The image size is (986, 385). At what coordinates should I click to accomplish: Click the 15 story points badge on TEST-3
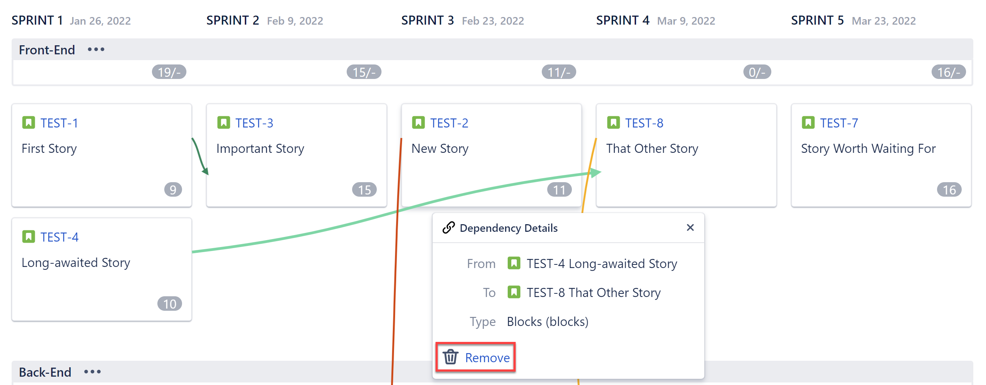(x=364, y=190)
